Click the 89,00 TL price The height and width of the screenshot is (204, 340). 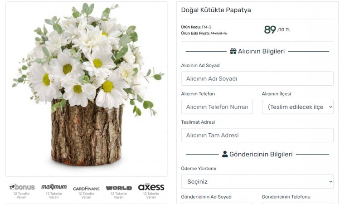click(x=277, y=29)
